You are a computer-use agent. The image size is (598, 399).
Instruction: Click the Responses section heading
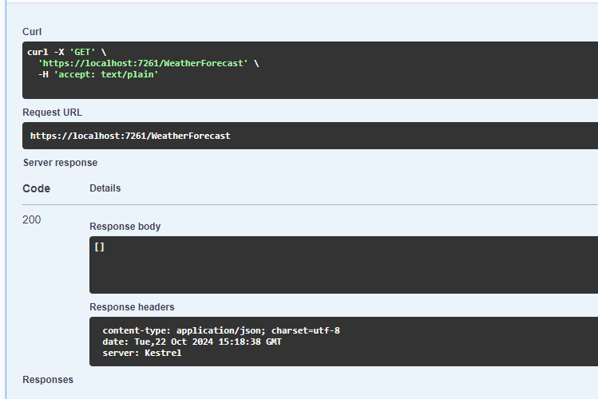tap(48, 380)
